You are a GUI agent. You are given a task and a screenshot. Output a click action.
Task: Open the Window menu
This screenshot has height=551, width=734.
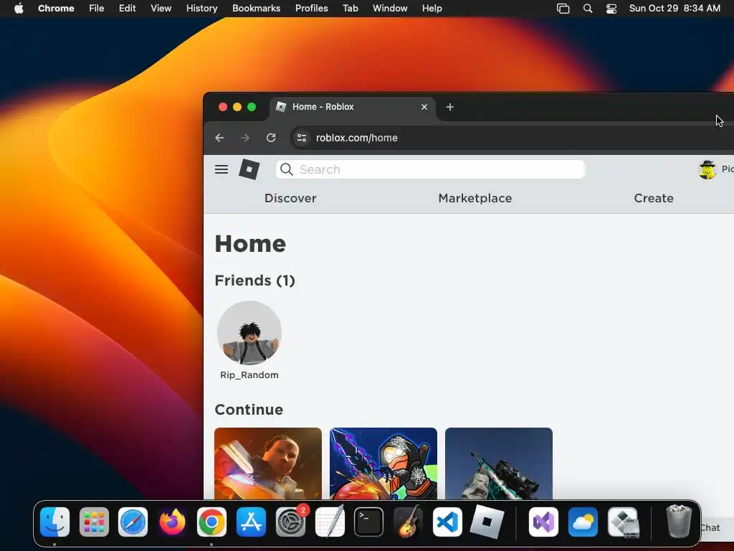(x=390, y=9)
